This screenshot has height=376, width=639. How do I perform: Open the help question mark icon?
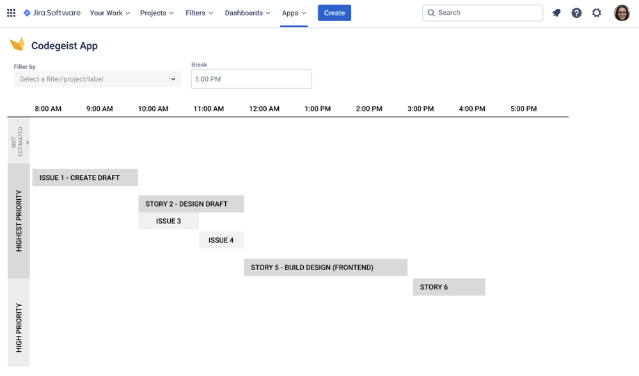[x=576, y=13]
